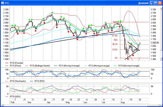This screenshot has width=163, height=107.
Task: Click the Apr month on time axis
Action: coord(49,102)
